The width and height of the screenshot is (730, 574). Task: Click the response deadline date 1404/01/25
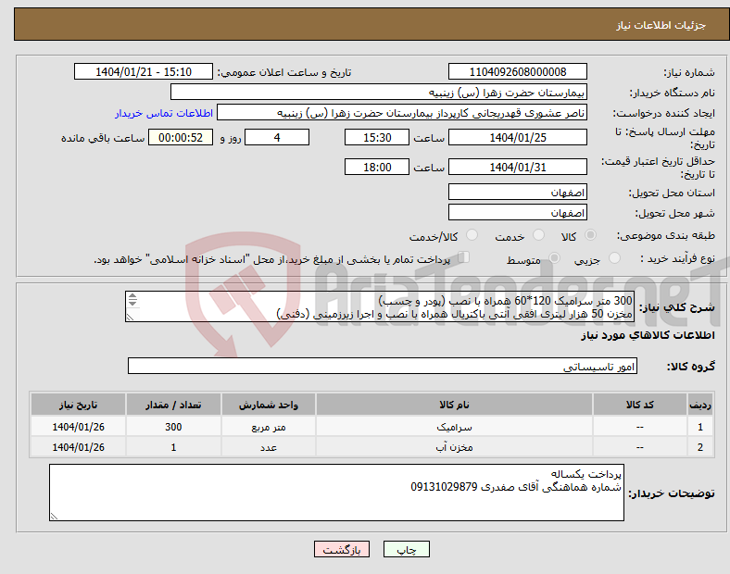tap(518, 138)
